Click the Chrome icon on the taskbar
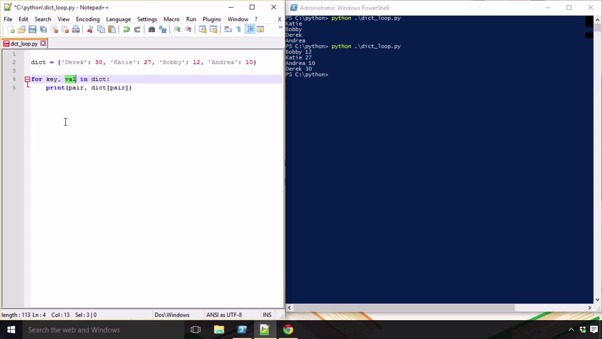This screenshot has height=339, width=602. [x=288, y=330]
